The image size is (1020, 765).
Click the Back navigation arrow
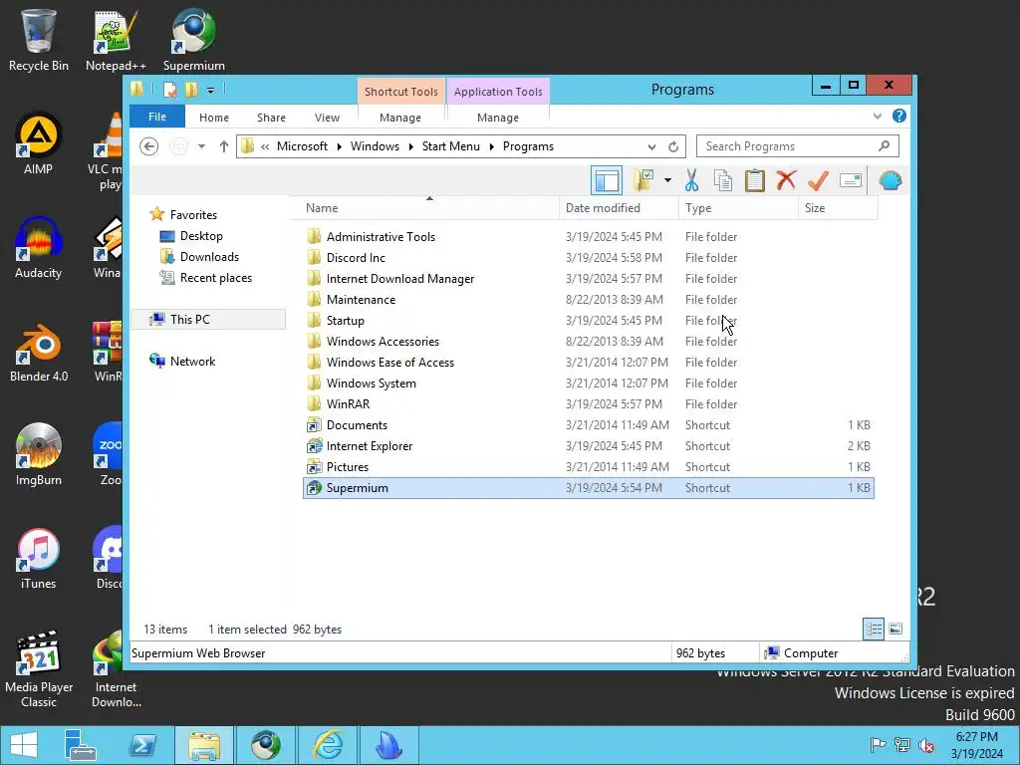click(x=149, y=146)
